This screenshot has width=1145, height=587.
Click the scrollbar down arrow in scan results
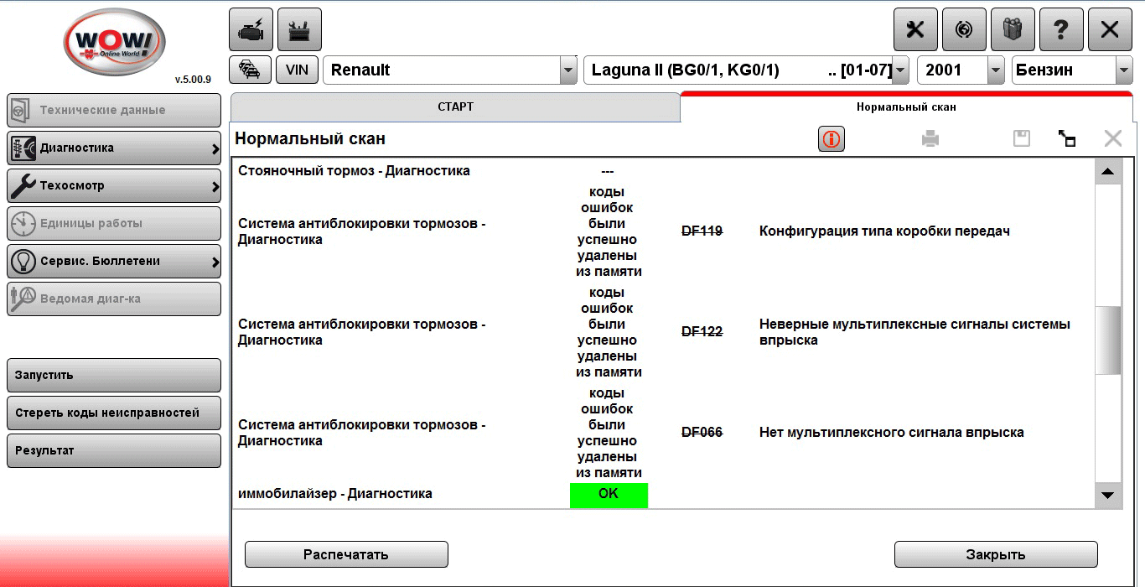[1108, 496]
